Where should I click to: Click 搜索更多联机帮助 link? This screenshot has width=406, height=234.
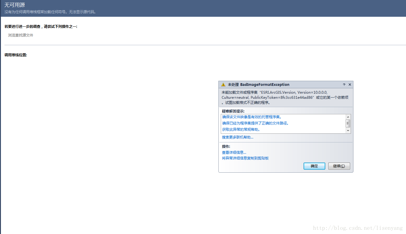[238, 137]
